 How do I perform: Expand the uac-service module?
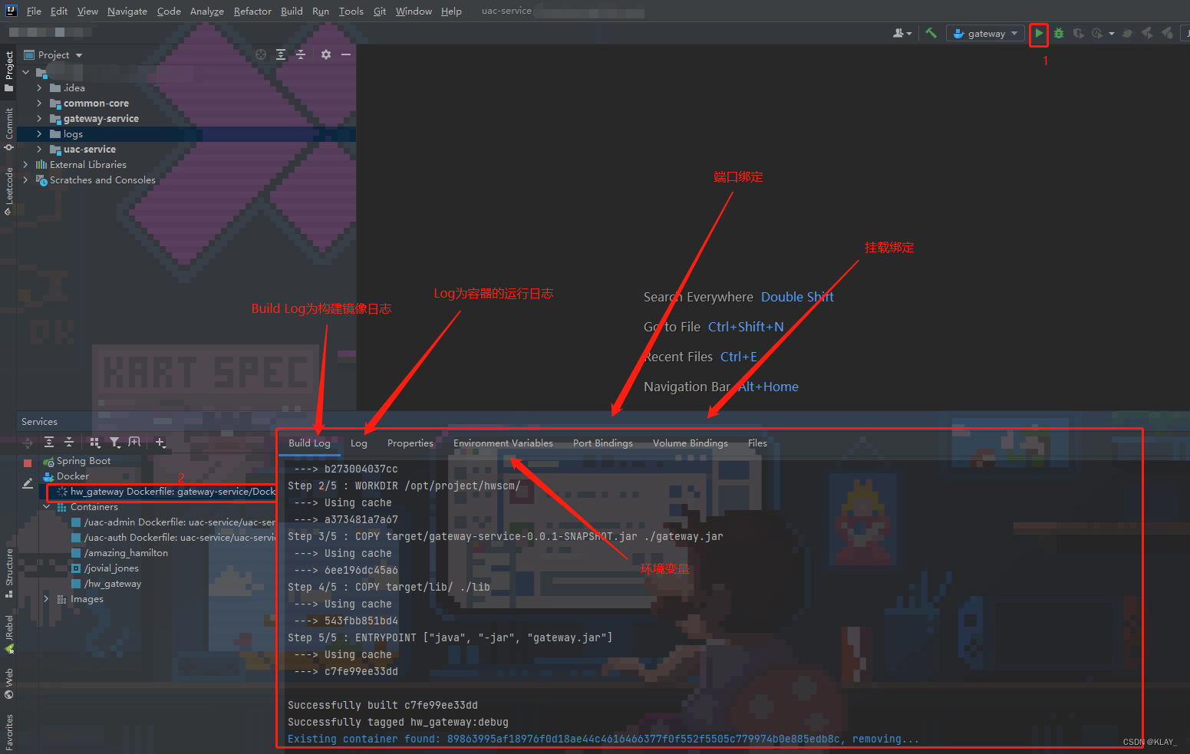click(39, 149)
